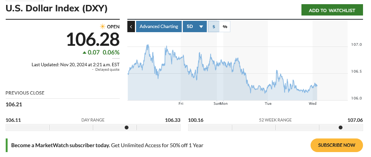Click the sun icon beside OPEN
Screen dimensions: 371x157
coord(102,26)
